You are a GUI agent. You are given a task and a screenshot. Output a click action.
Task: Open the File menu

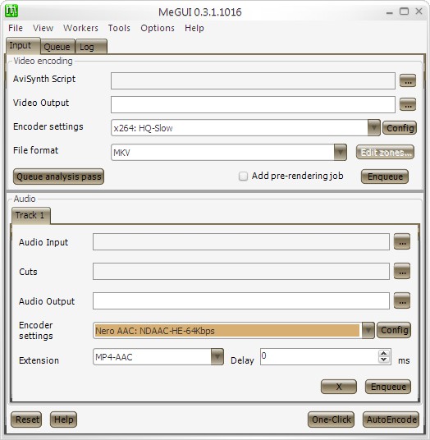pos(16,28)
